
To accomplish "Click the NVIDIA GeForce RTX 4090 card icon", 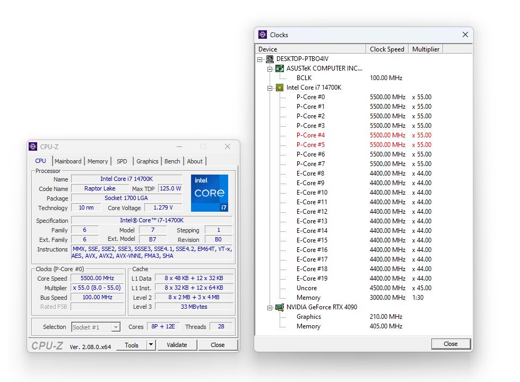I will pyautogui.click(x=280, y=307).
